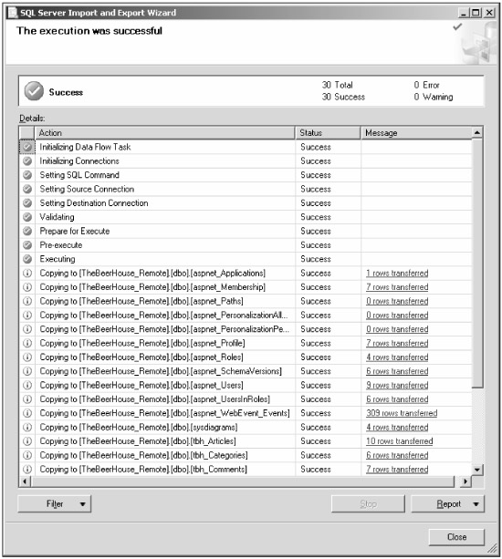Viewport: 502px width, 559px height.
Task: Expand the Report dropdown arrow
Action: 476,504
